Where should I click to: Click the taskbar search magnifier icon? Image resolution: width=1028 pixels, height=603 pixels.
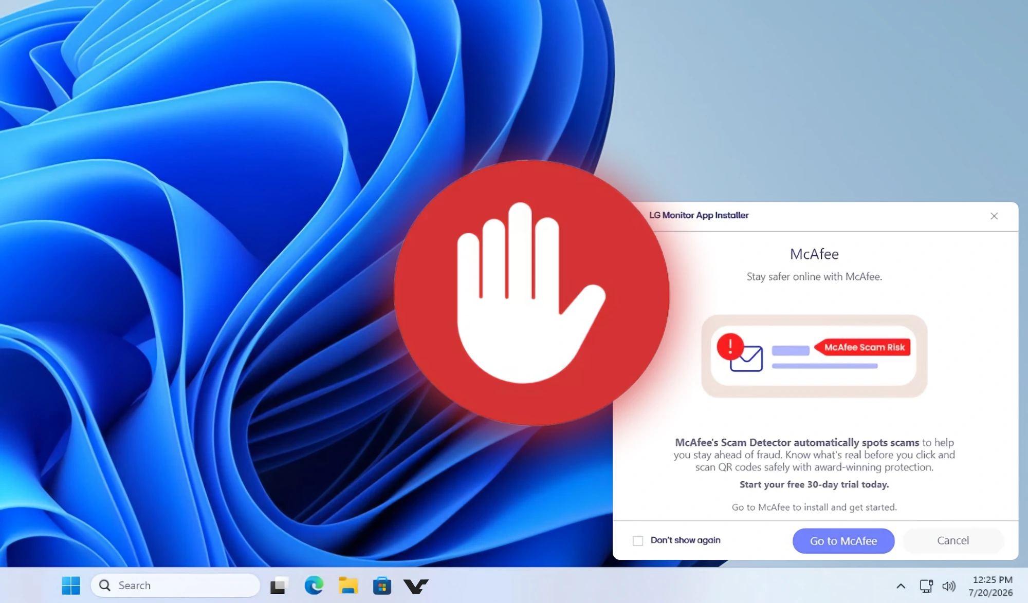point(105,586)
